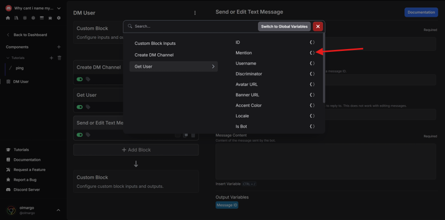Insert the Banner URL variable braces icon
Image resolution: width=445 pixels, height=220 pixels.
[x=312, y=94]
